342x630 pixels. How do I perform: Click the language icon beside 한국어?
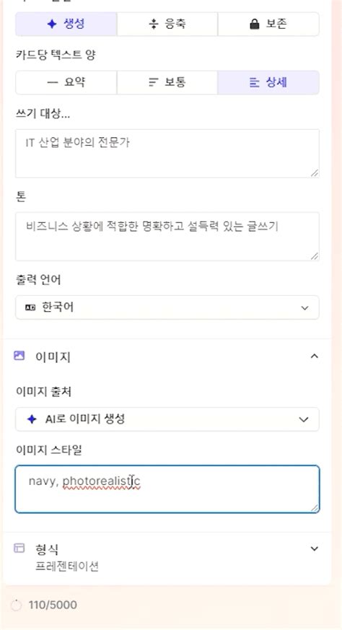pos(30,307)
